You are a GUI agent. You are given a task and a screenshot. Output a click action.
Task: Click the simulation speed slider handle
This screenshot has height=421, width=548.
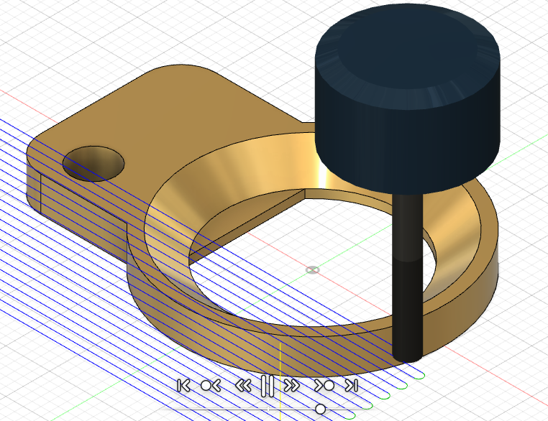[x=320, y=409]
